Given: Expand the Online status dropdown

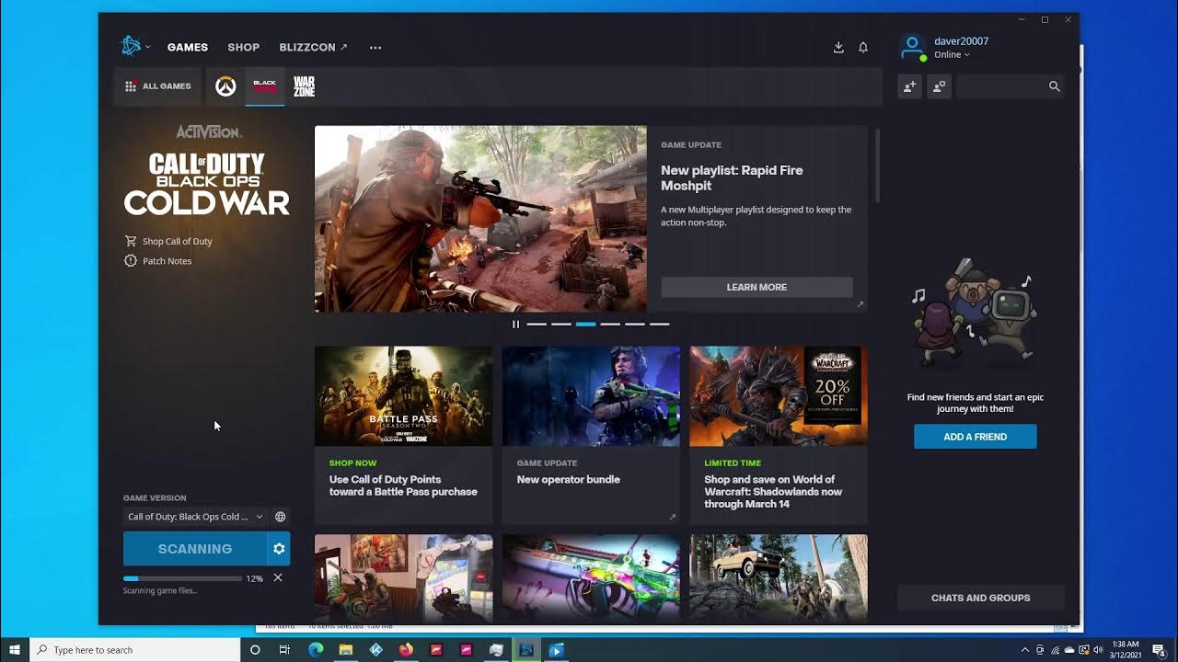Looking at the screenshot, I should pyautogui.click(x=952, y=55).
